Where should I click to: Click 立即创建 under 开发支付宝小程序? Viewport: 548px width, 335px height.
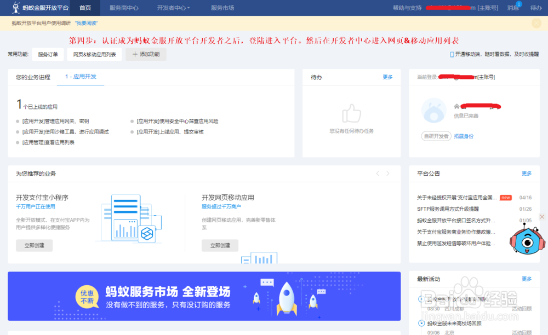pos(34,245)
